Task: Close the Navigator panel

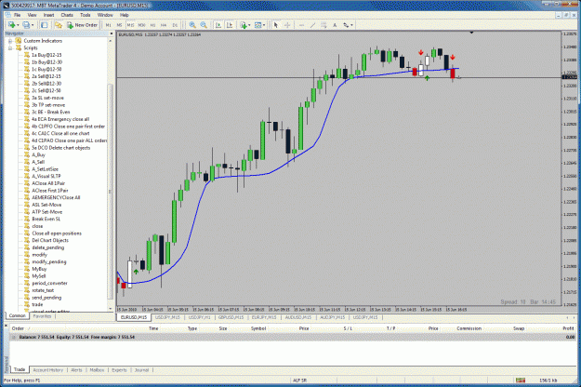Action: pyautogui.click(x=112, y=33)
